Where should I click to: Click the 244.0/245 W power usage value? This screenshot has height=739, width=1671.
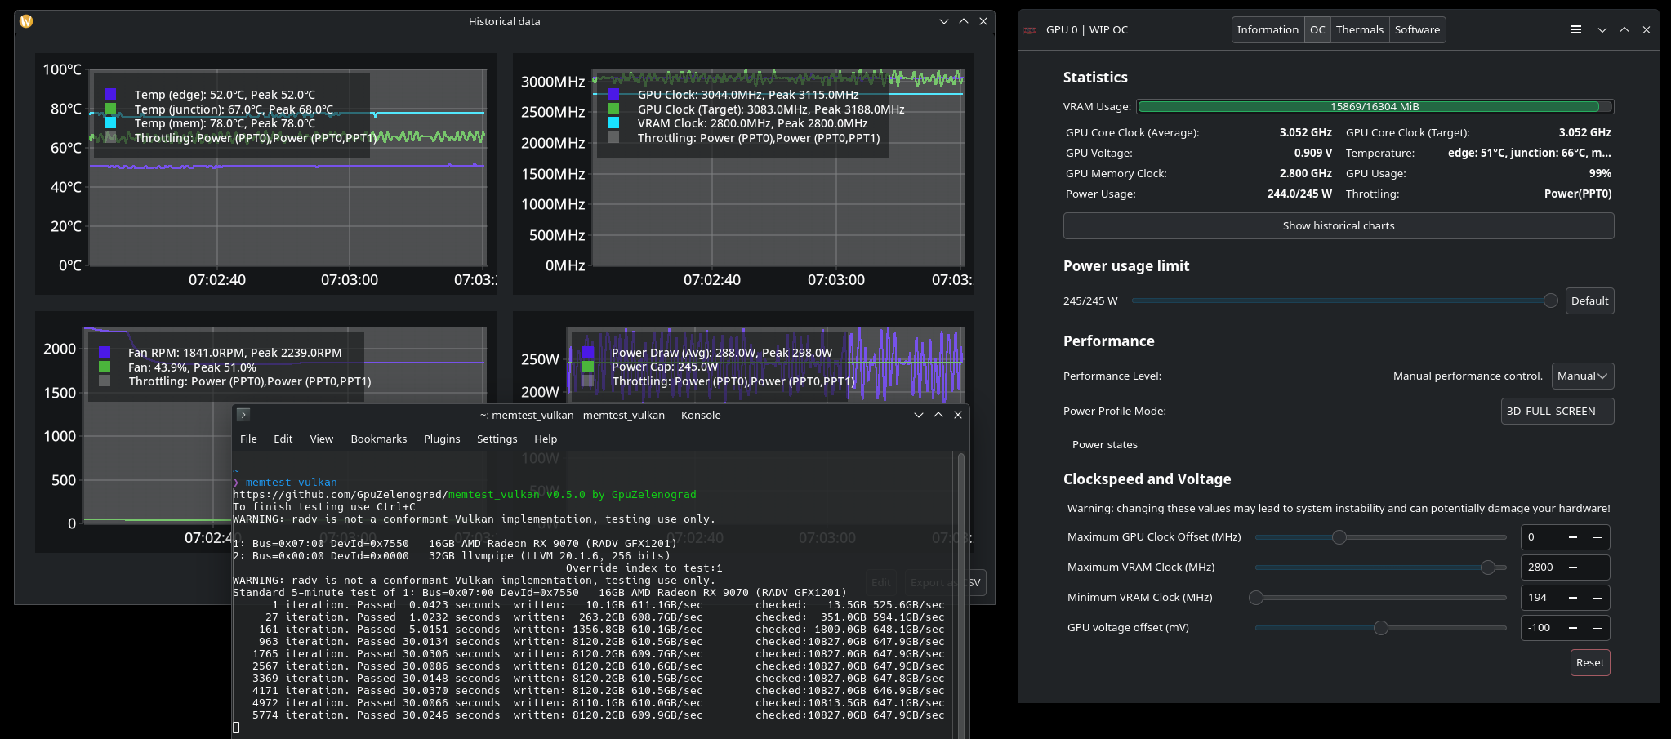click(1299, 194)
